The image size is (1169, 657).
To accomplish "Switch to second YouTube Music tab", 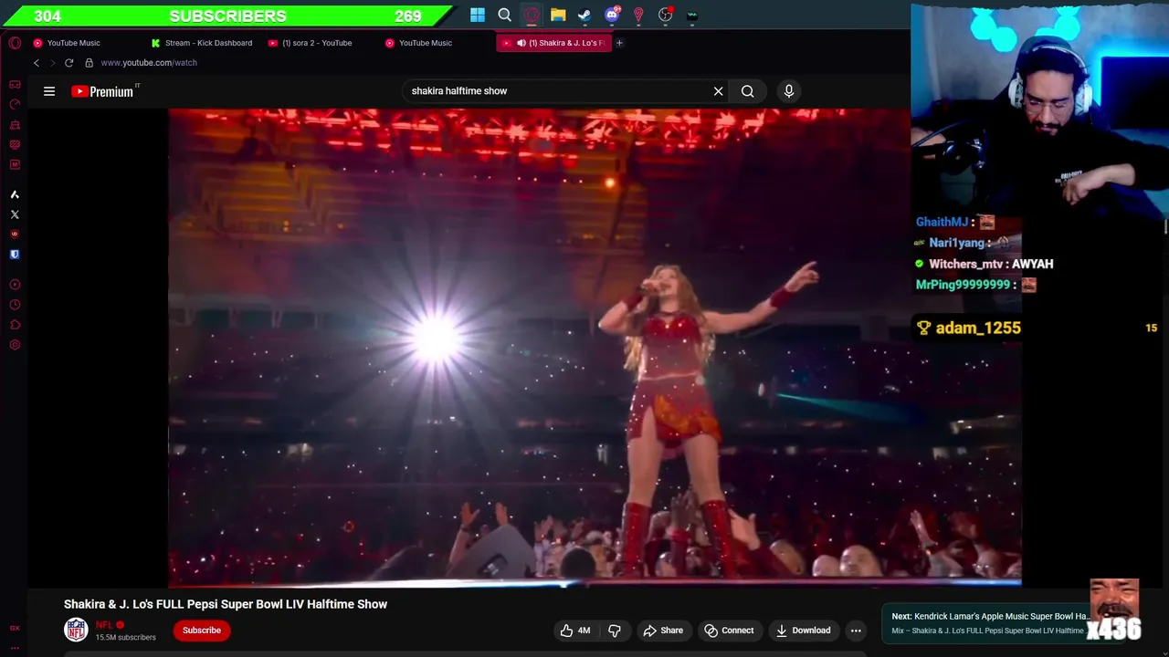I will (x=425, y=43).
